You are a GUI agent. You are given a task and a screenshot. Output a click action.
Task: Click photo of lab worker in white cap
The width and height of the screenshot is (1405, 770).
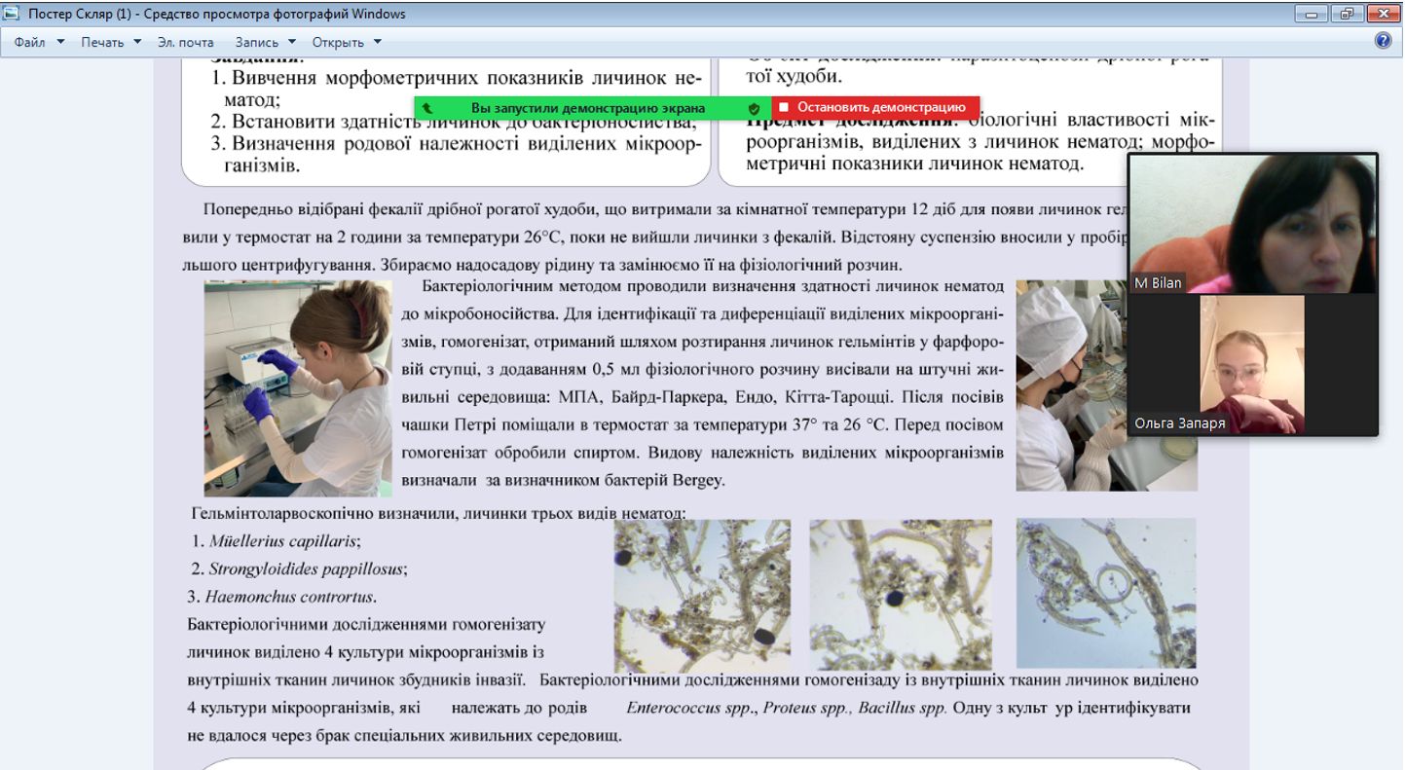point(1071,385)
